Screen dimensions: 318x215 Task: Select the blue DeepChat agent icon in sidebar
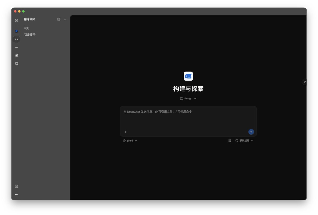click(16, 31)
